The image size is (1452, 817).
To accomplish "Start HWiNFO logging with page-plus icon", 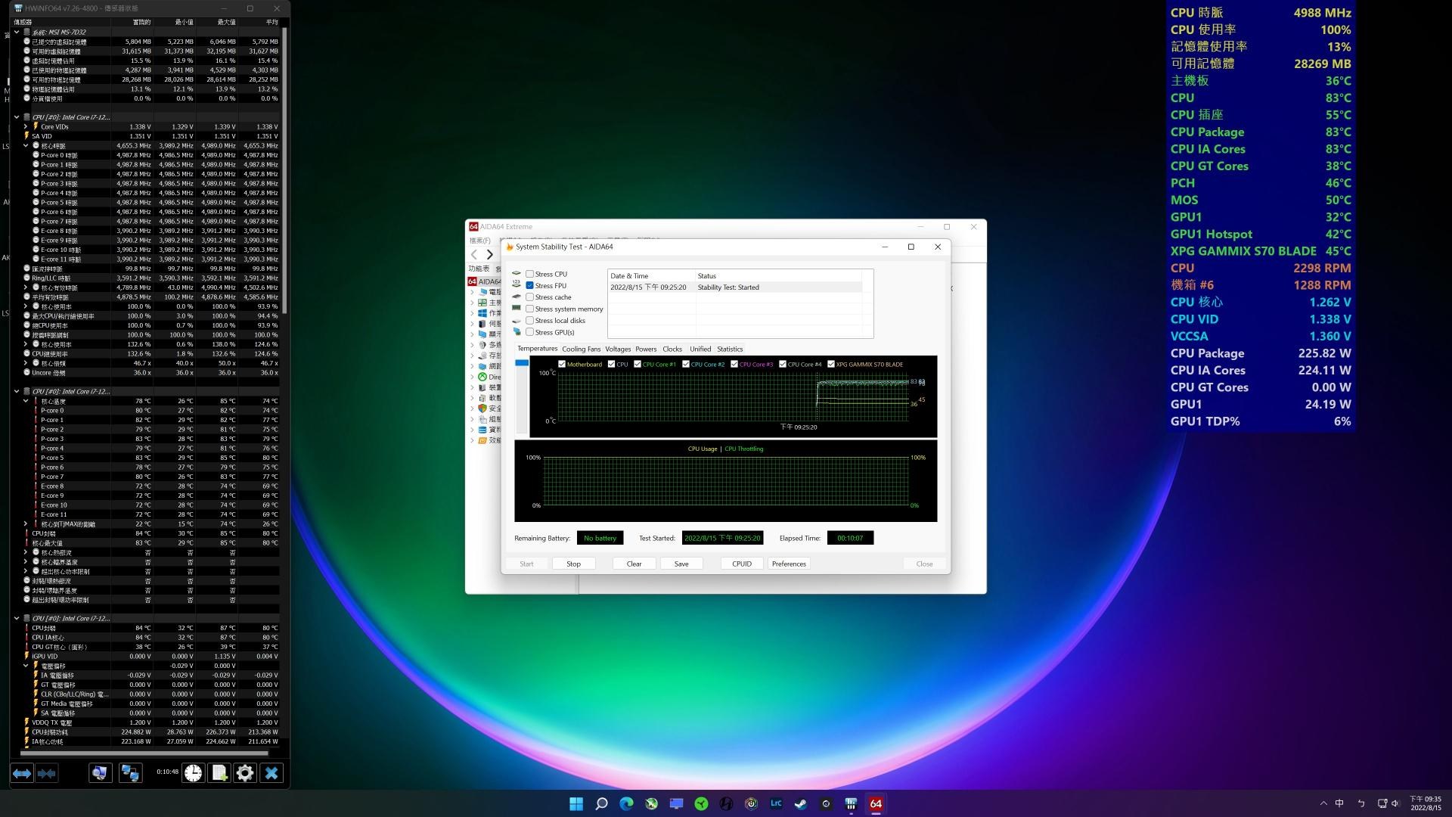I will pos(219,773).
